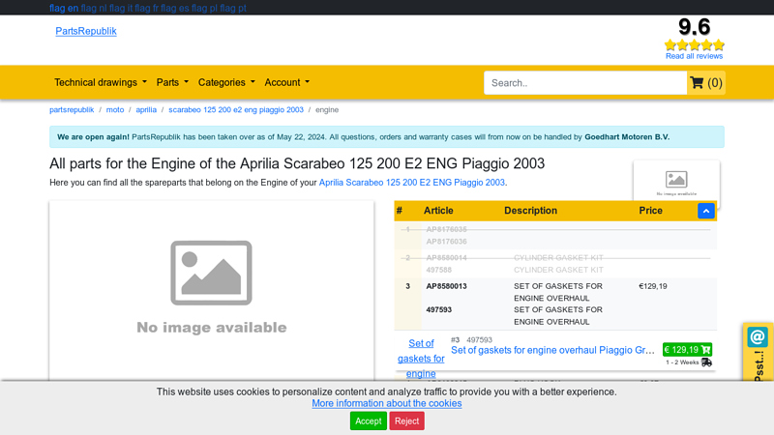
Task: Open 'Read all reviews' link
Action: tap(694, 56)
